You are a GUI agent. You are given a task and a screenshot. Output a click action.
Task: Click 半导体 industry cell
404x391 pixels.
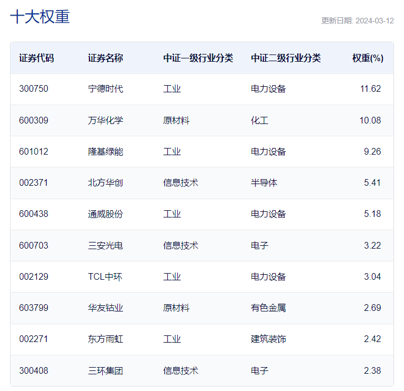pos(264,182)
